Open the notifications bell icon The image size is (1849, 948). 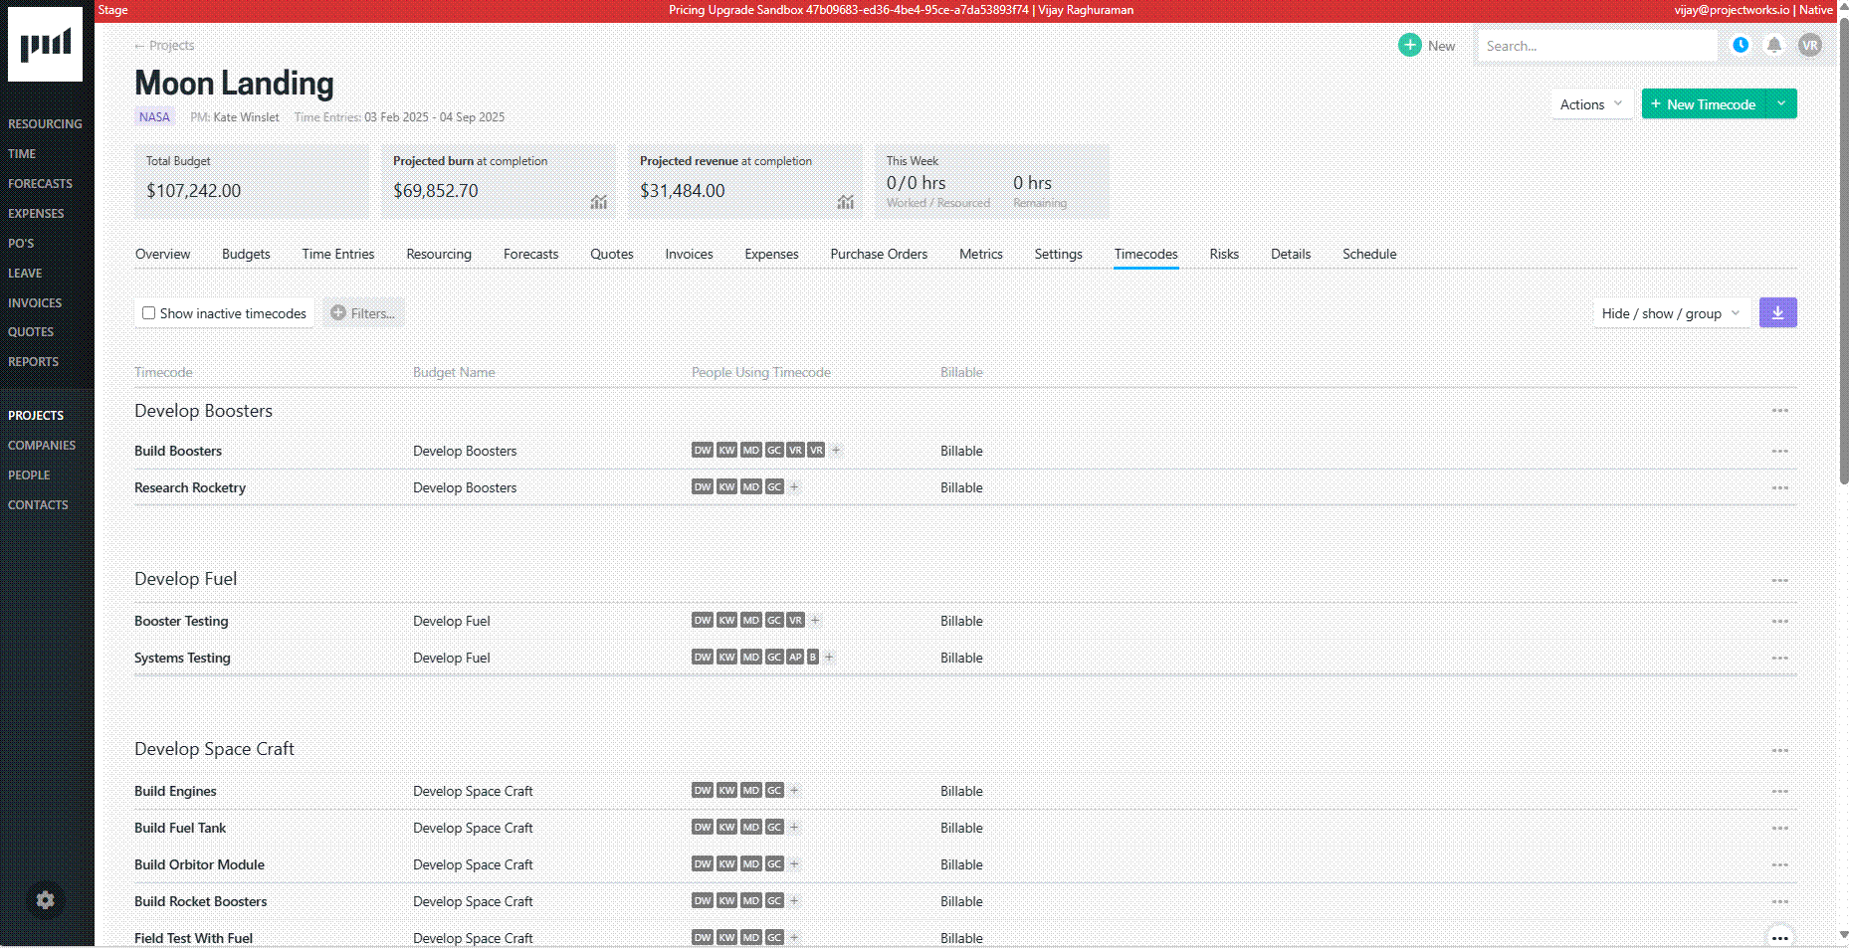tap(1774, 45)
